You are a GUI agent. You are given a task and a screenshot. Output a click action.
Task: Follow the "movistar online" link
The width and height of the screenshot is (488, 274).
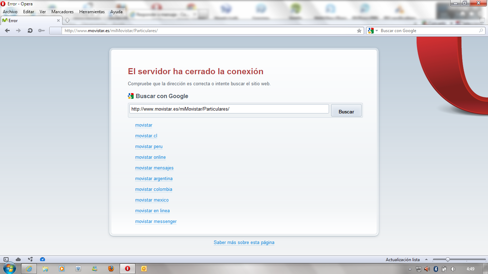150,157
